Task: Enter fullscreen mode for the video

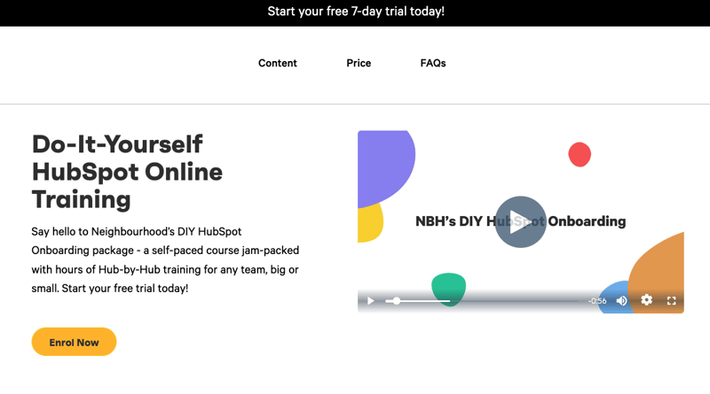Action: pyautogui.click(x=672, y=301)
